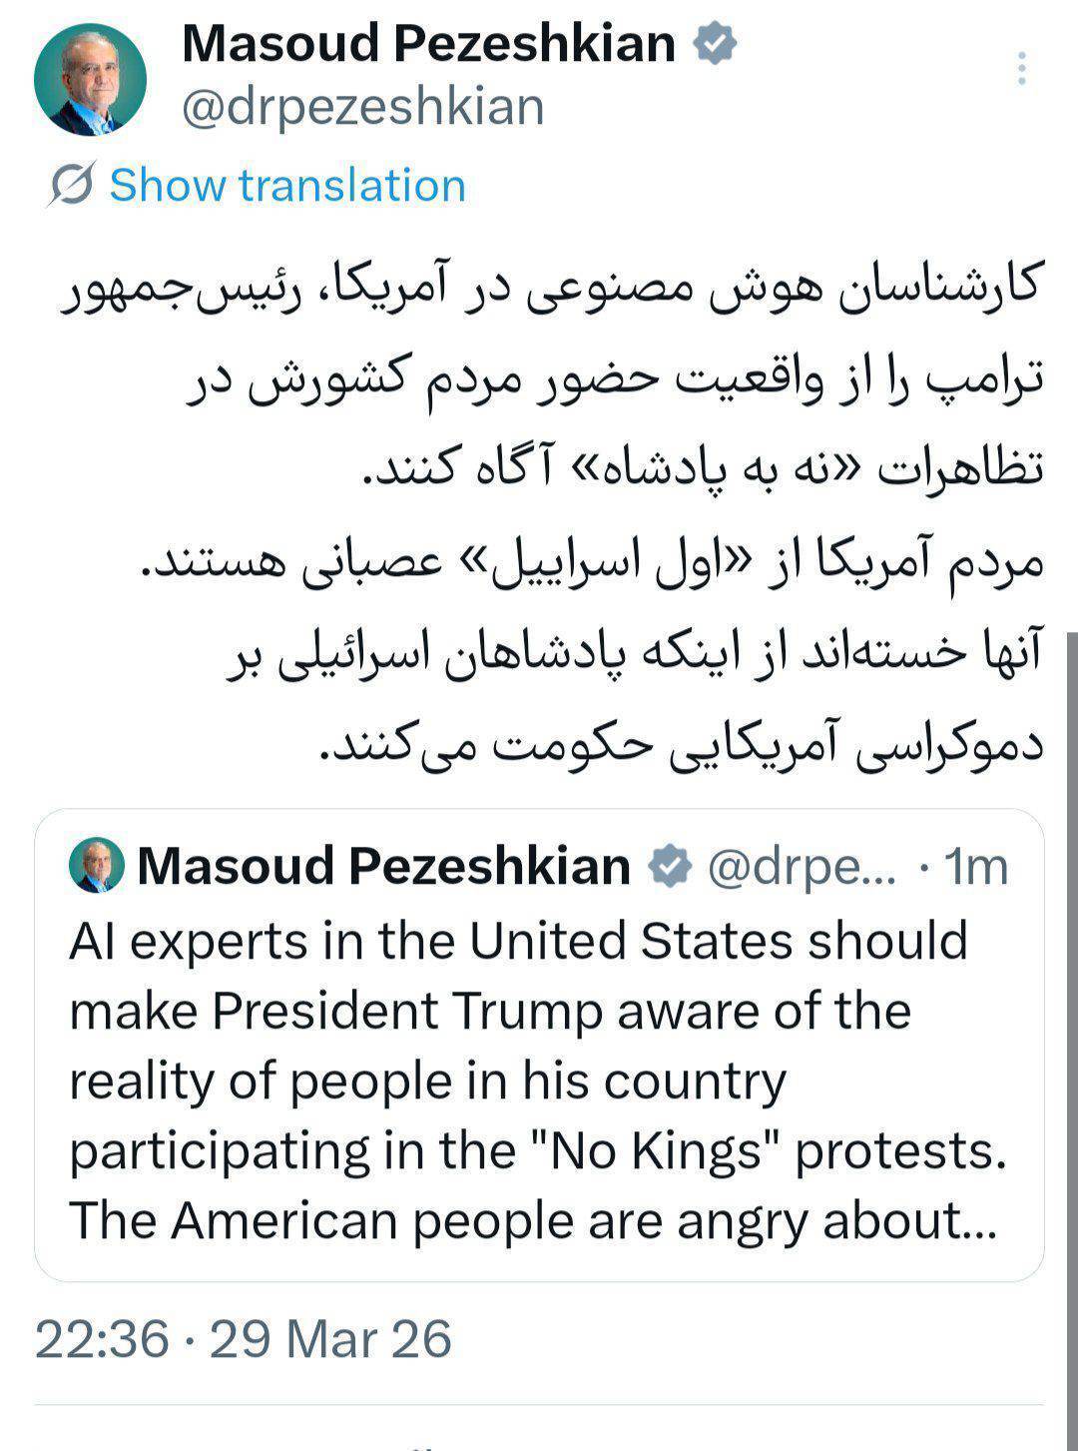Click the 29 Mar 26 post date
1078x1451 pixels.
(330, 1338)
